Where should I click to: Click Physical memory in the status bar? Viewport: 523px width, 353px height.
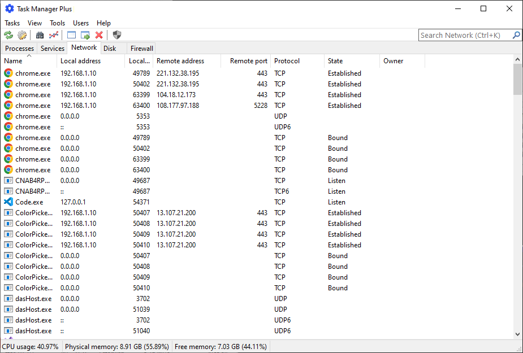pos(116,347)
